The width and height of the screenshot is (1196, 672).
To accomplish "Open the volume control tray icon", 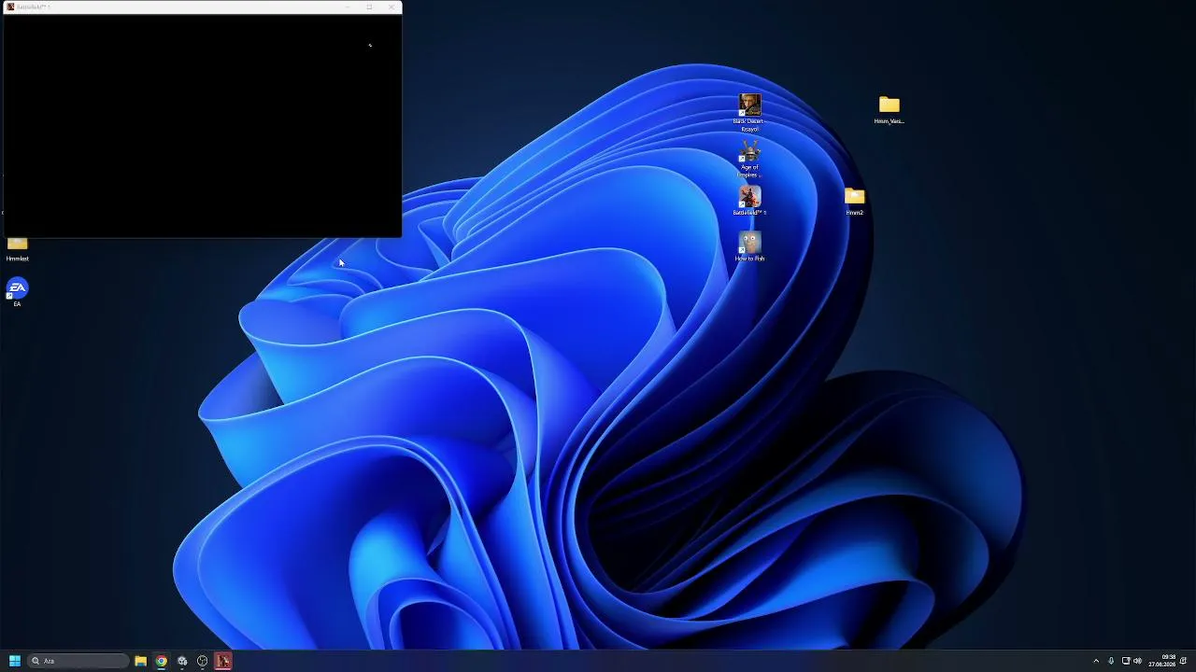I will [x=1137, y=661].
